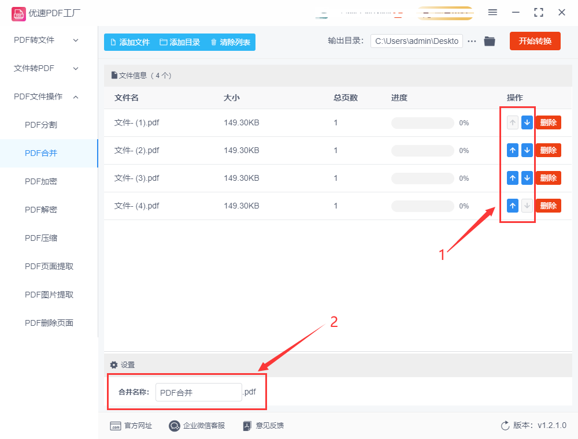Open the PDF分割 menu item
578x439 pixels.
tap(41, 125)
